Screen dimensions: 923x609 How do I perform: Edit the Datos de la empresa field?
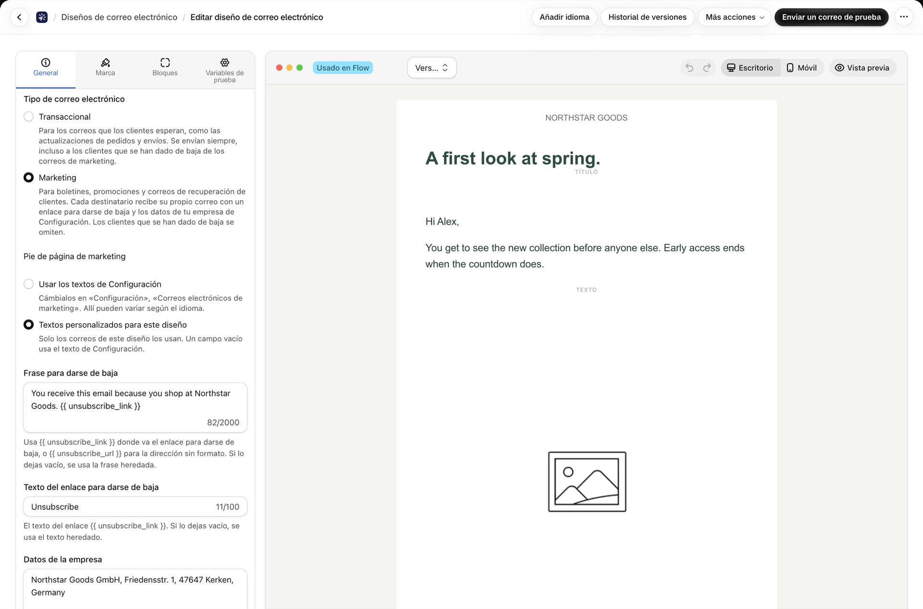click(135, 589)
